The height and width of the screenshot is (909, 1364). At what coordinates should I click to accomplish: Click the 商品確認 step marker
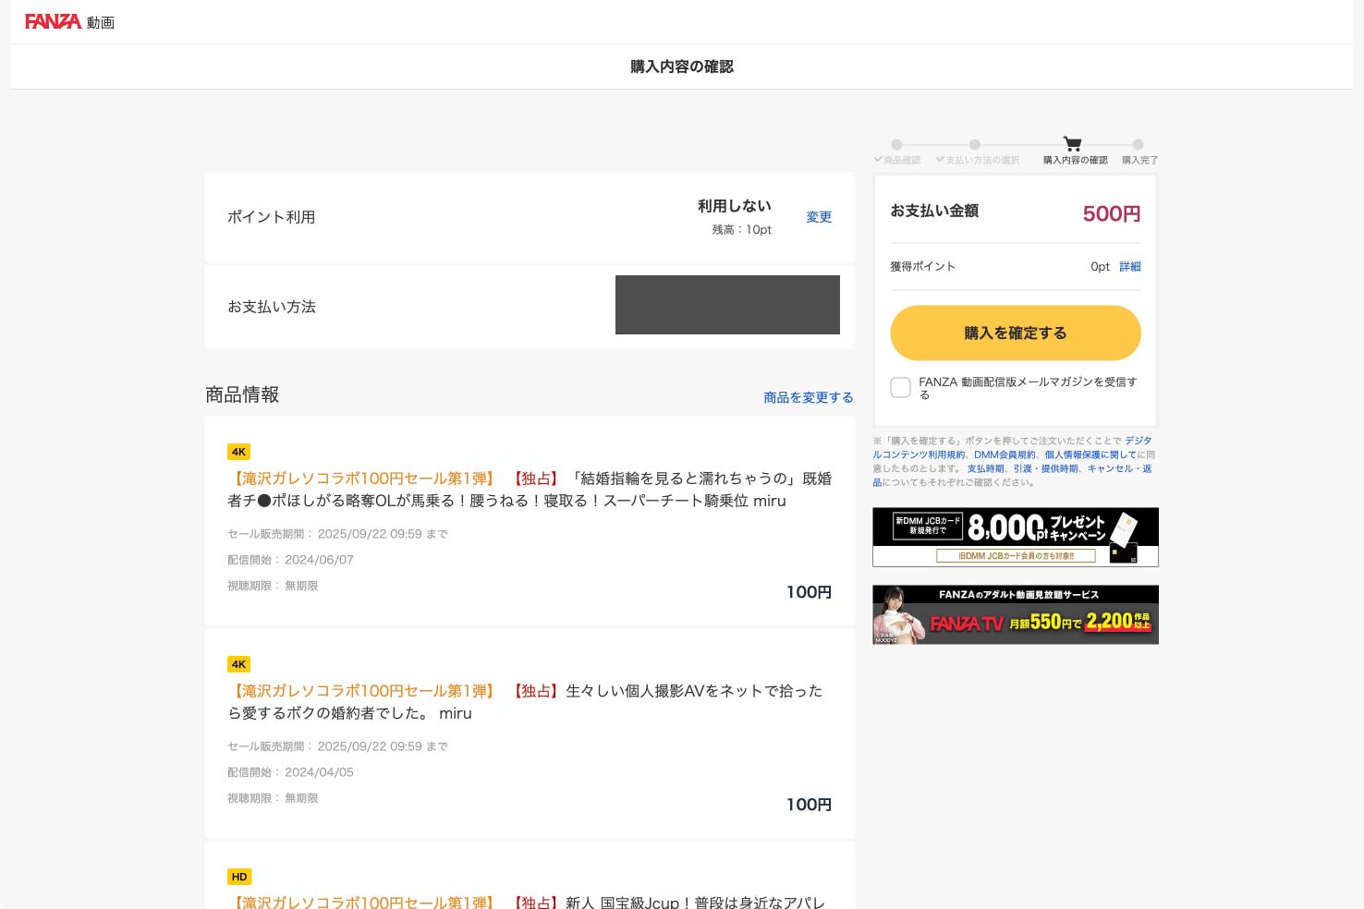coord(896,144)
